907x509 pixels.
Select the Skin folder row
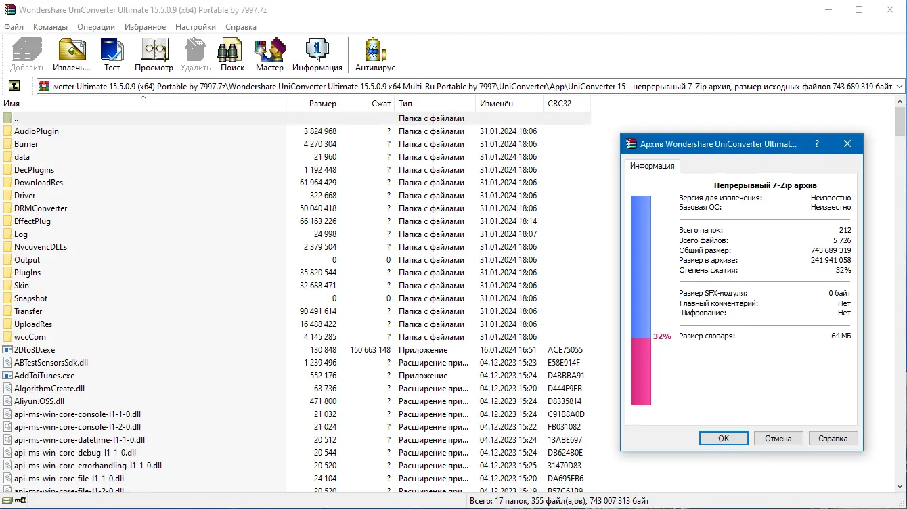(x=295, y=286)
